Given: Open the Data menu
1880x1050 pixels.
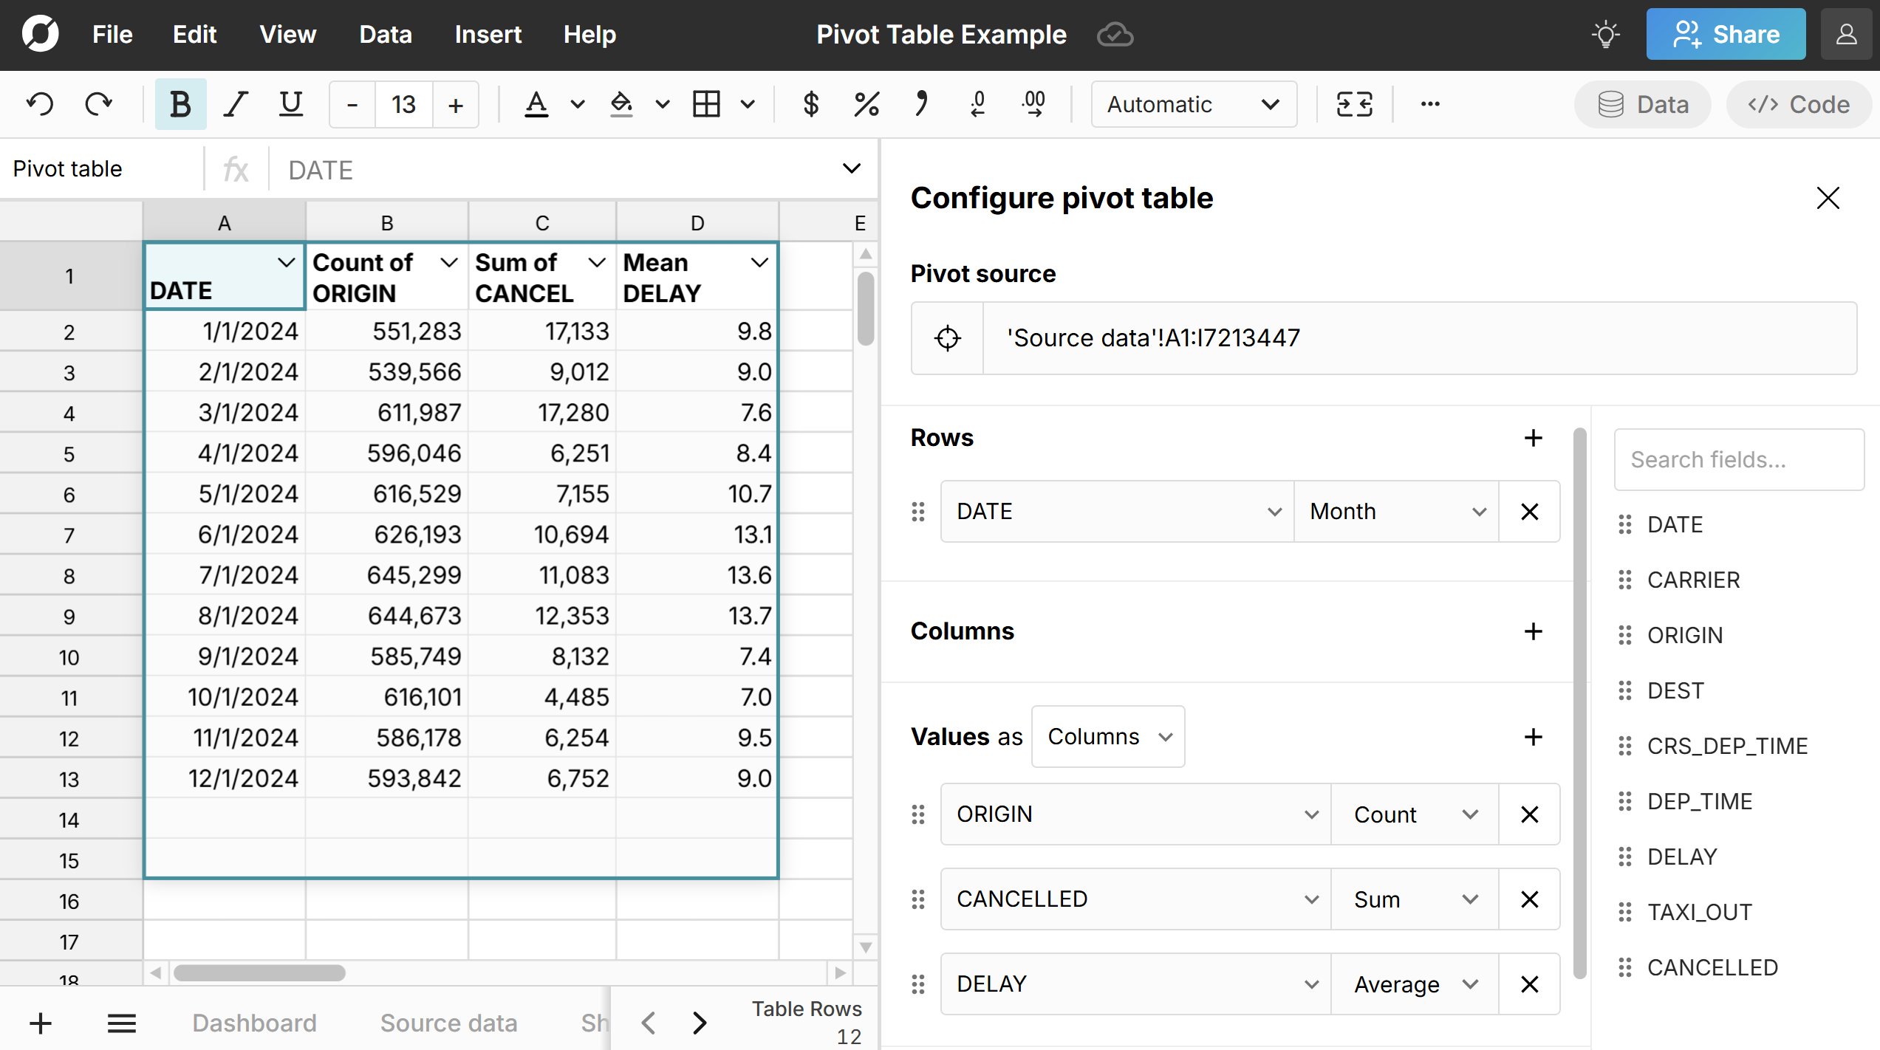Looking at the screenshot, I should point(385,34).
